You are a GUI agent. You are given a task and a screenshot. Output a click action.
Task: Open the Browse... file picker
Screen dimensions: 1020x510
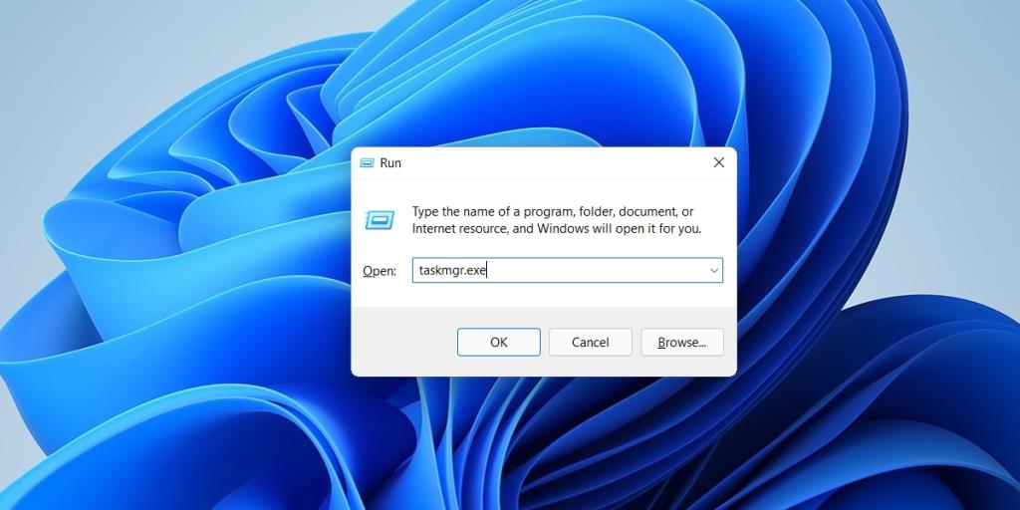(681, 343)
